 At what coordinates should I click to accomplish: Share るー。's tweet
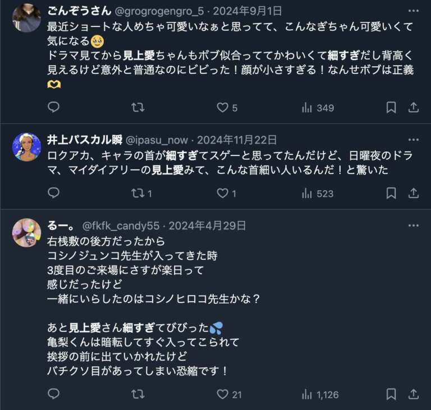414,394
